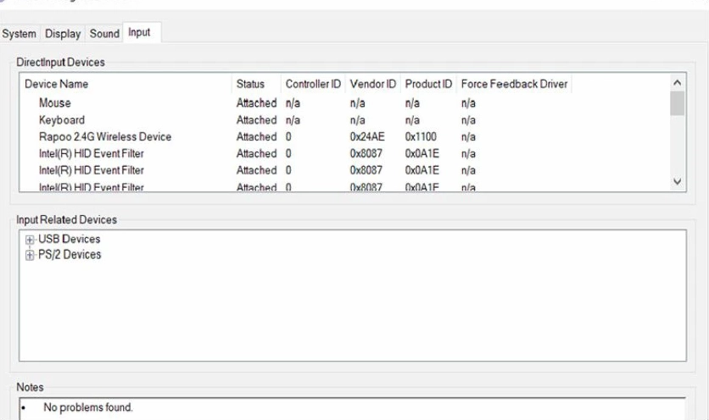Image resolution: width=709 pixels, height=420 pixels.
Task: Click the device list scrollbar thumb
Action: [x=677, y=103]
